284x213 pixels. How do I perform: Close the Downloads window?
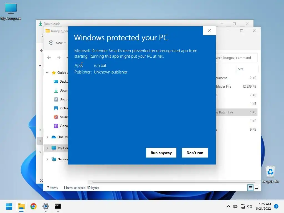click(x=247, y=24)
